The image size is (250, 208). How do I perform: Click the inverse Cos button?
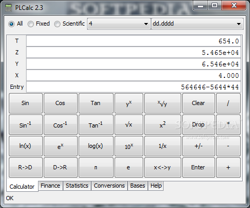point(60,124)
